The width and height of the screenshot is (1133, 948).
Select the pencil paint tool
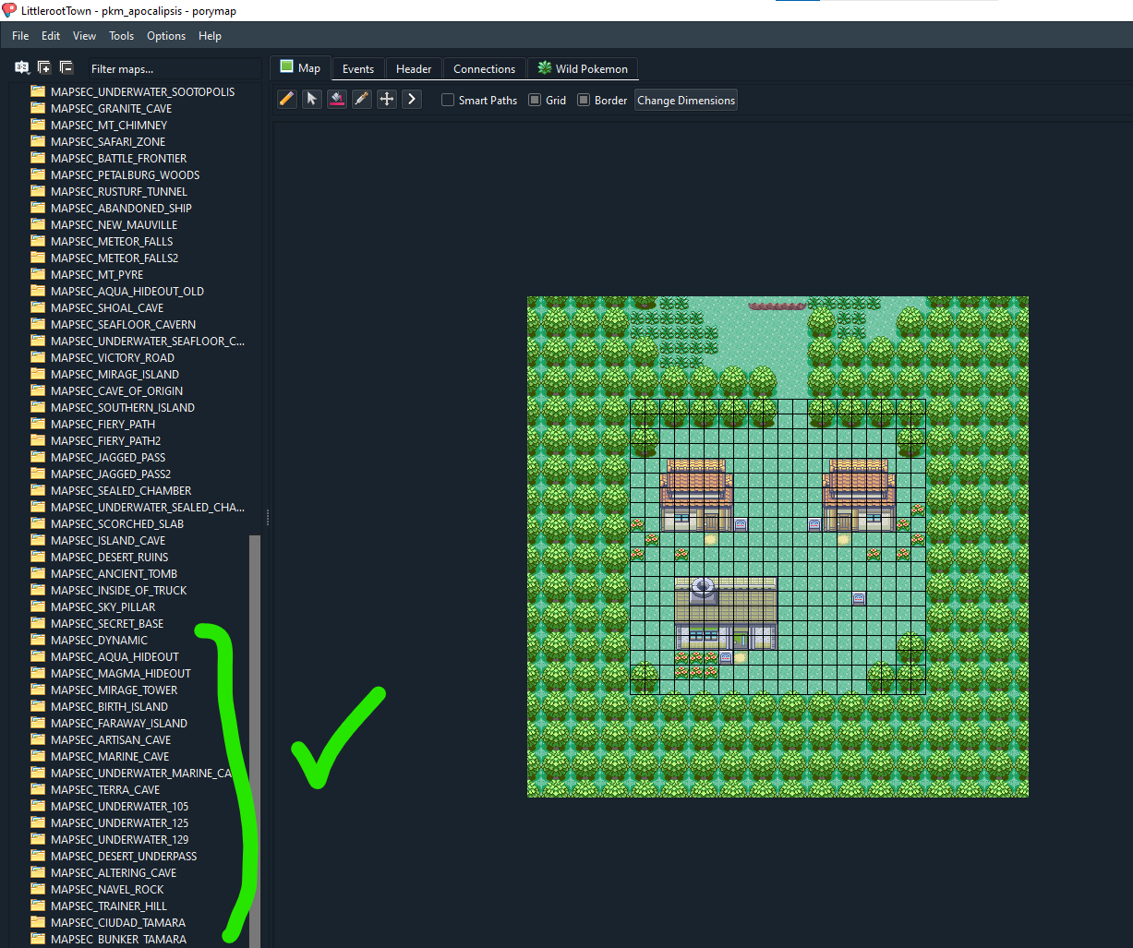point(287,100)
